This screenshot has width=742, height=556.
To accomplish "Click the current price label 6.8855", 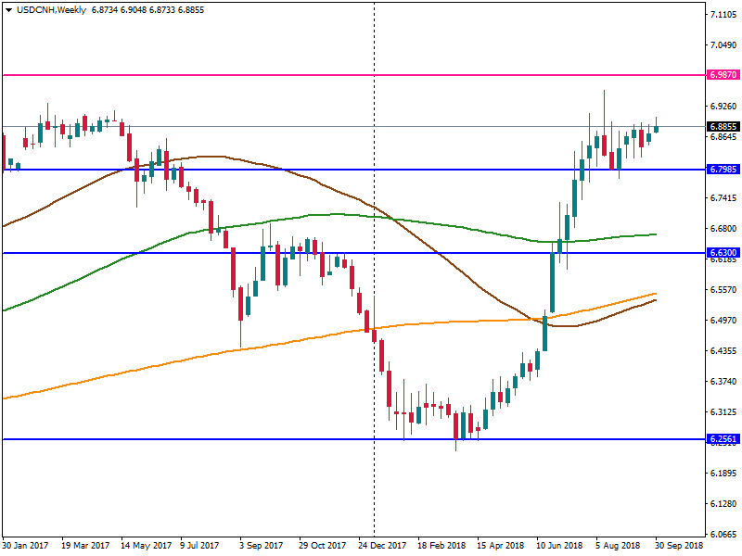I will pyautogui.click(x=722, y=126).
